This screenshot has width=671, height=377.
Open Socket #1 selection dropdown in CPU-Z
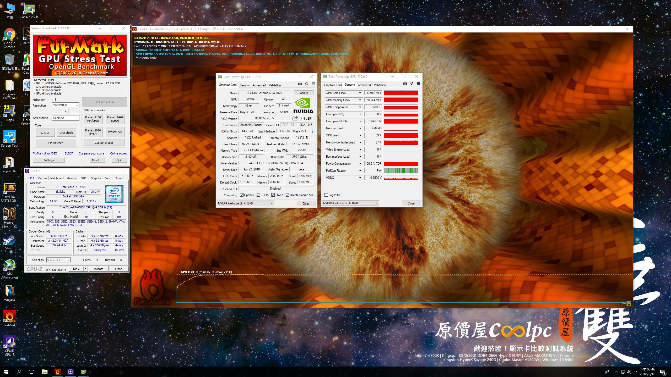point(58,260)
